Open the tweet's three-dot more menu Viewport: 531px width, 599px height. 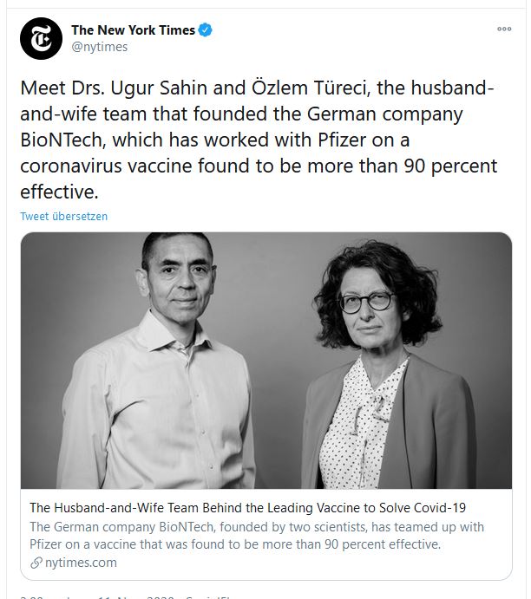coord(504,29)
